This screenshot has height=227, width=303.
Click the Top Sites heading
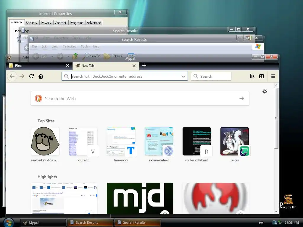[46, 121]
